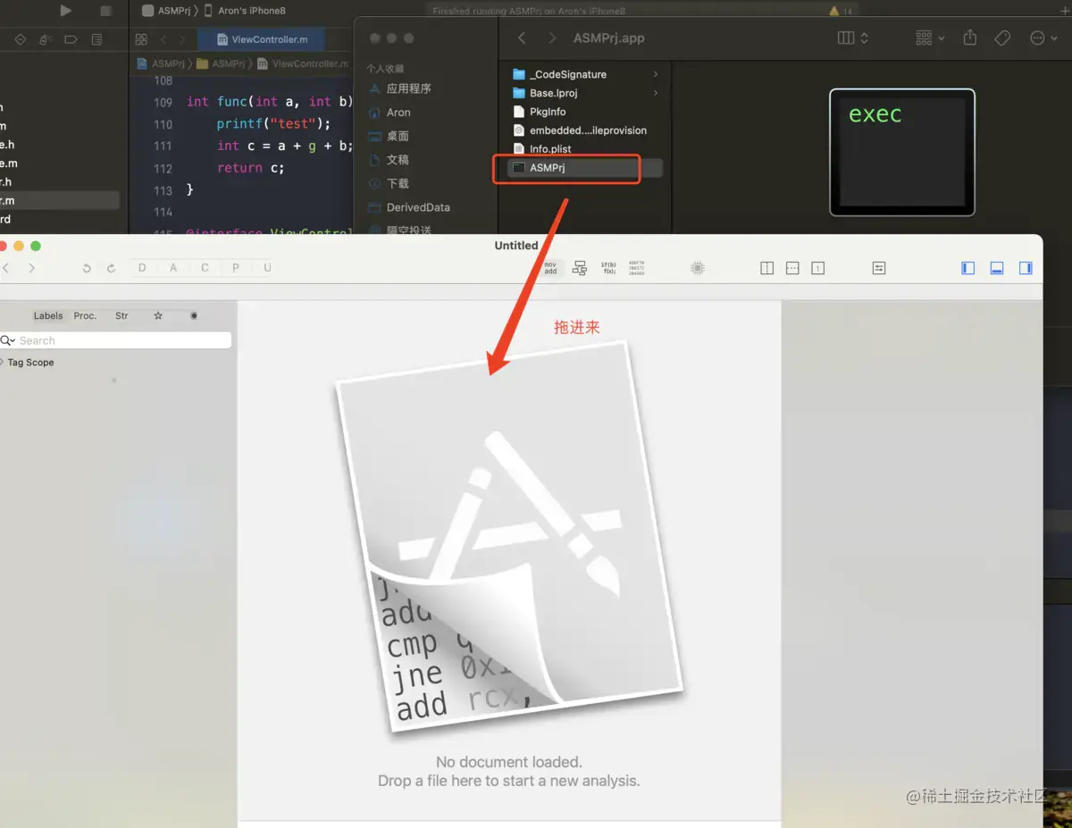The image size is (1072, 828).
Task: Expand the _CodeSignature folder chevron
Action: click(x=656, y=74)
